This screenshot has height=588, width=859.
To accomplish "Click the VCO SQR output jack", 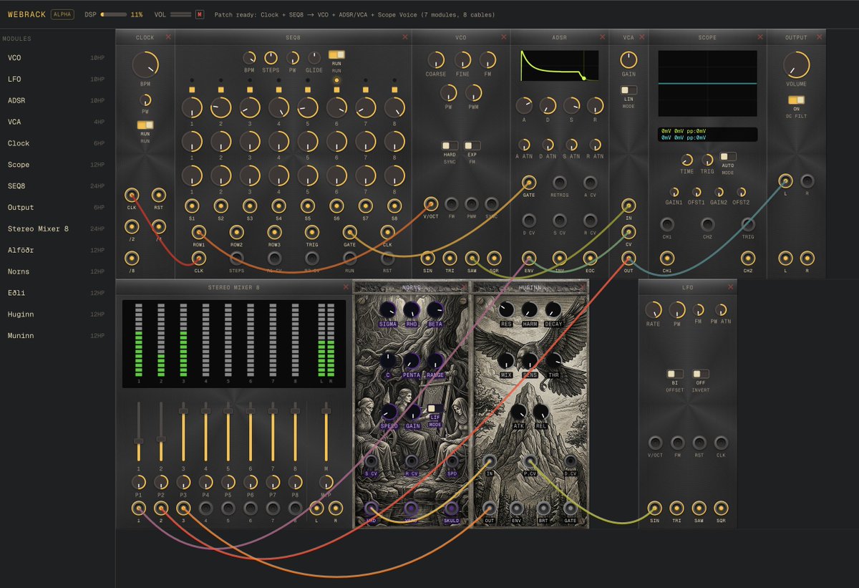I will [494, 258].
